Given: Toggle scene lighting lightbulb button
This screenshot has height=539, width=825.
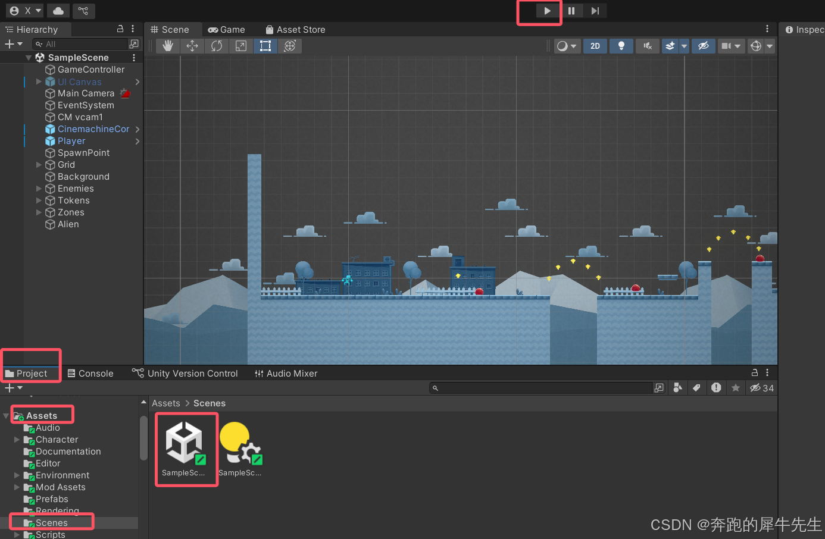Looking at the screenshot, I should tap(621, 46).
